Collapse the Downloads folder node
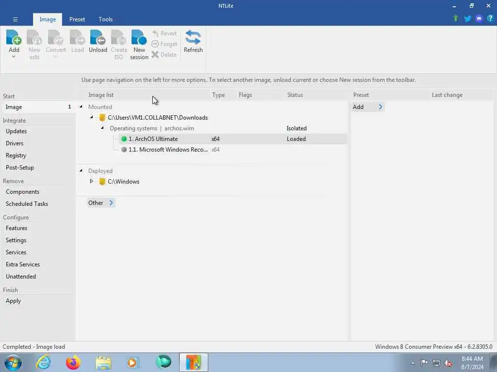The image size is (497, 372). (x=92, y=117)
